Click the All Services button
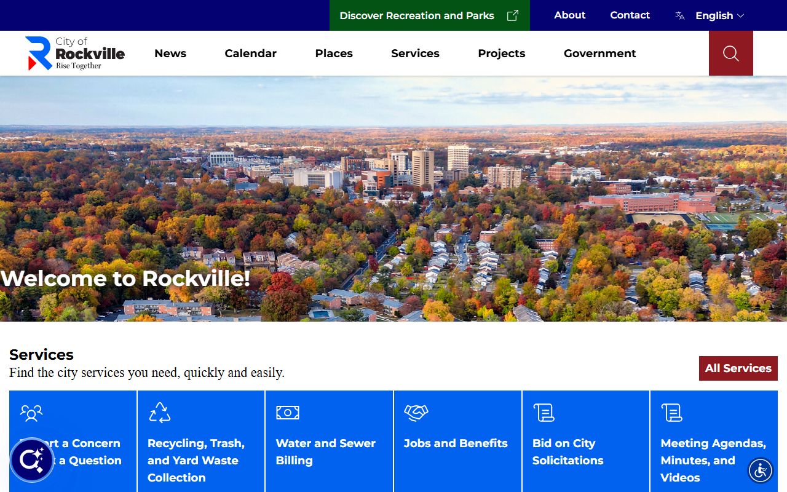The image size is (787, 492). pos(738,368)
